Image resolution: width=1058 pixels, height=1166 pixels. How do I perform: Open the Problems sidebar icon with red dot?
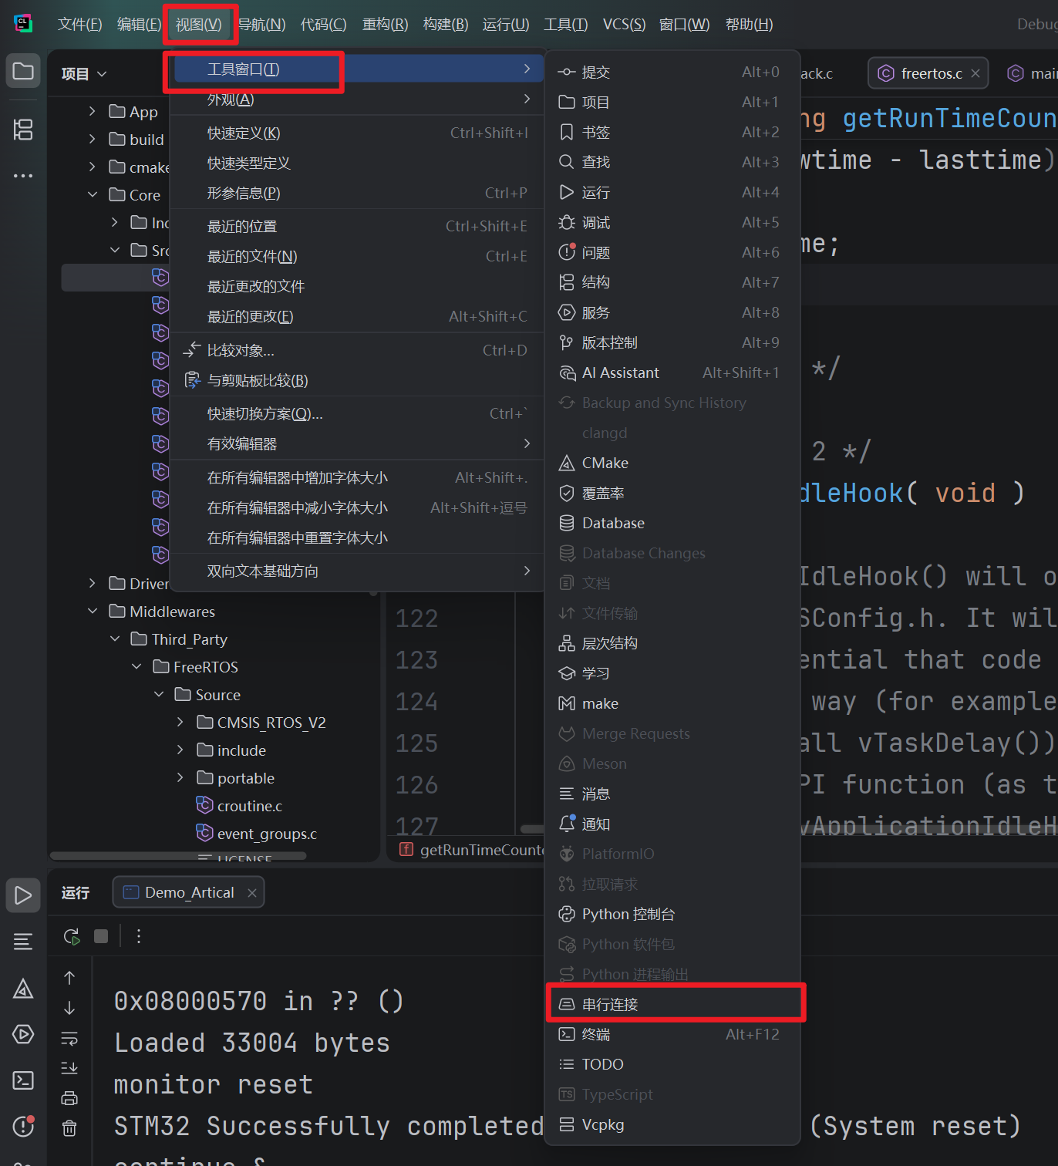tap(23, 1127)
